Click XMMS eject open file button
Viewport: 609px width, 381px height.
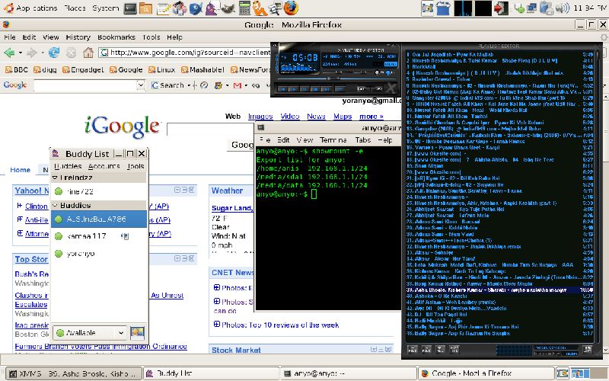340,89
